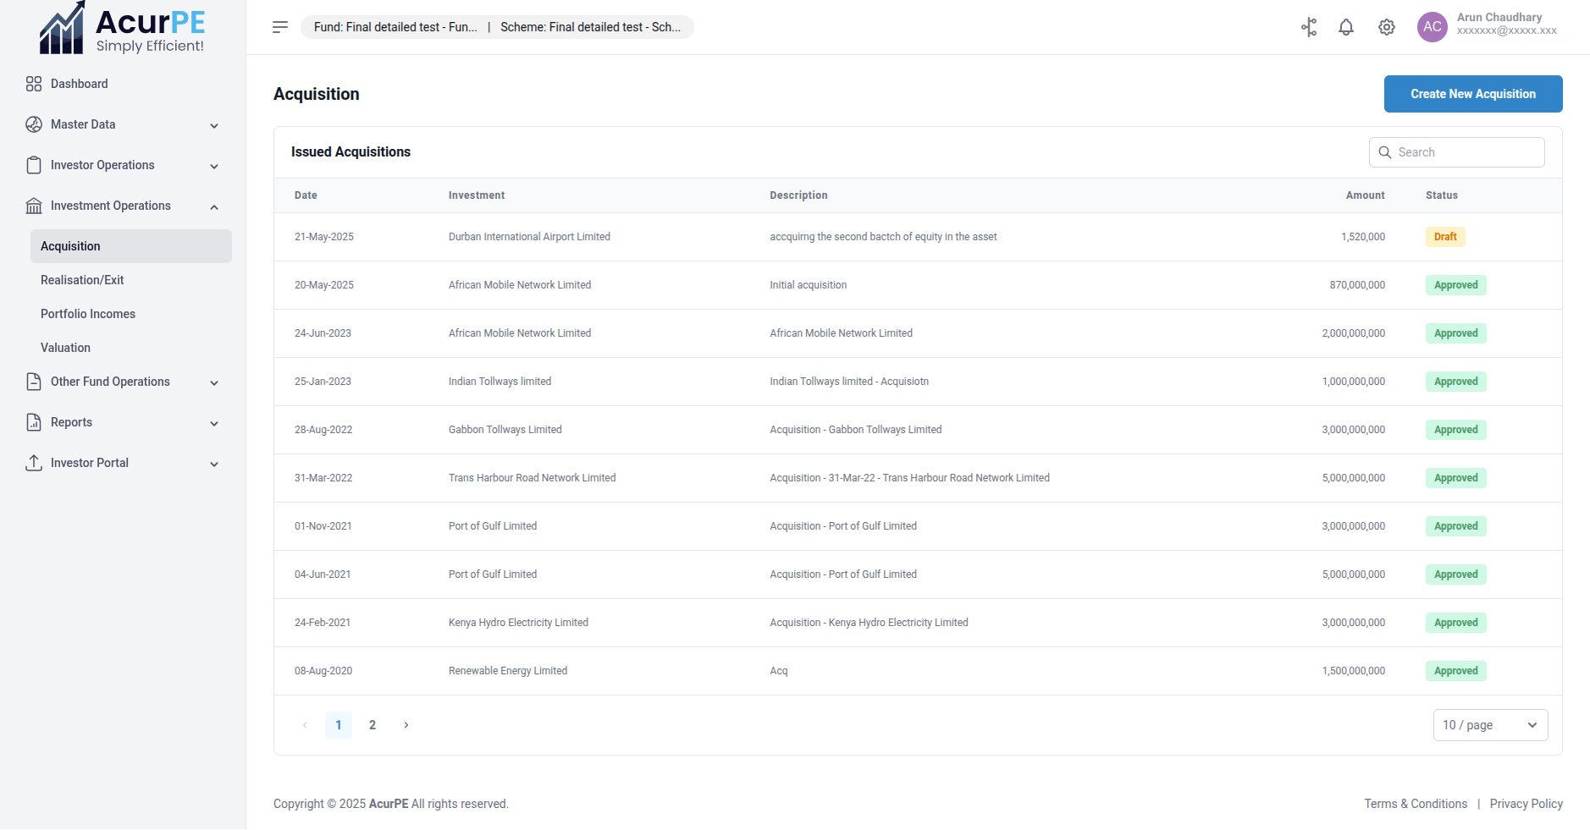Go to the Valuation submenu item
The width and height of the screenshot is (1590, 830).
click(65, 348)
